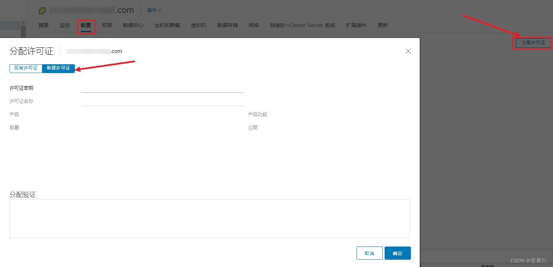Screen dimensions: 553x267
Task: Open the 数据存储 tab
Action: tap(228, 25)
